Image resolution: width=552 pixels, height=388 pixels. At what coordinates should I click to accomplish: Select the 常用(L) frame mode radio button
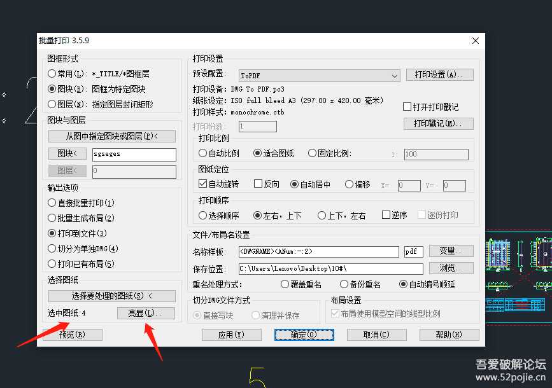[x=53, y=74]
